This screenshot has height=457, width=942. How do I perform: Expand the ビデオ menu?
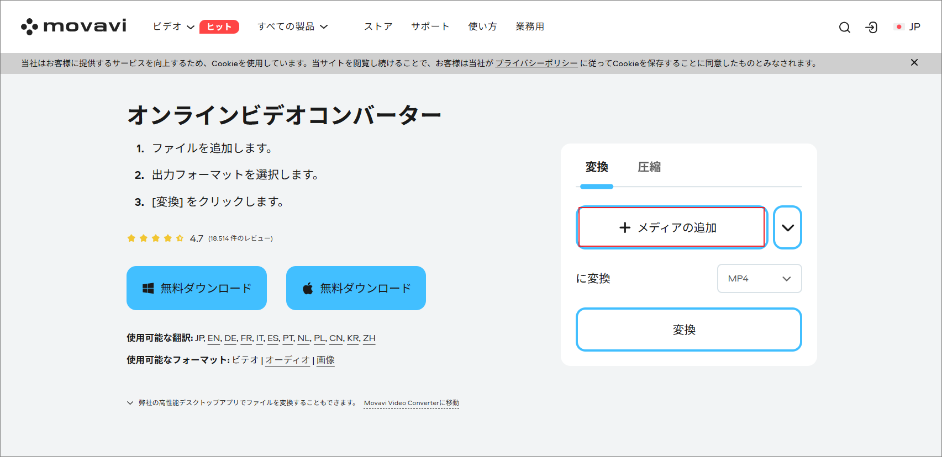pos(173,26)
